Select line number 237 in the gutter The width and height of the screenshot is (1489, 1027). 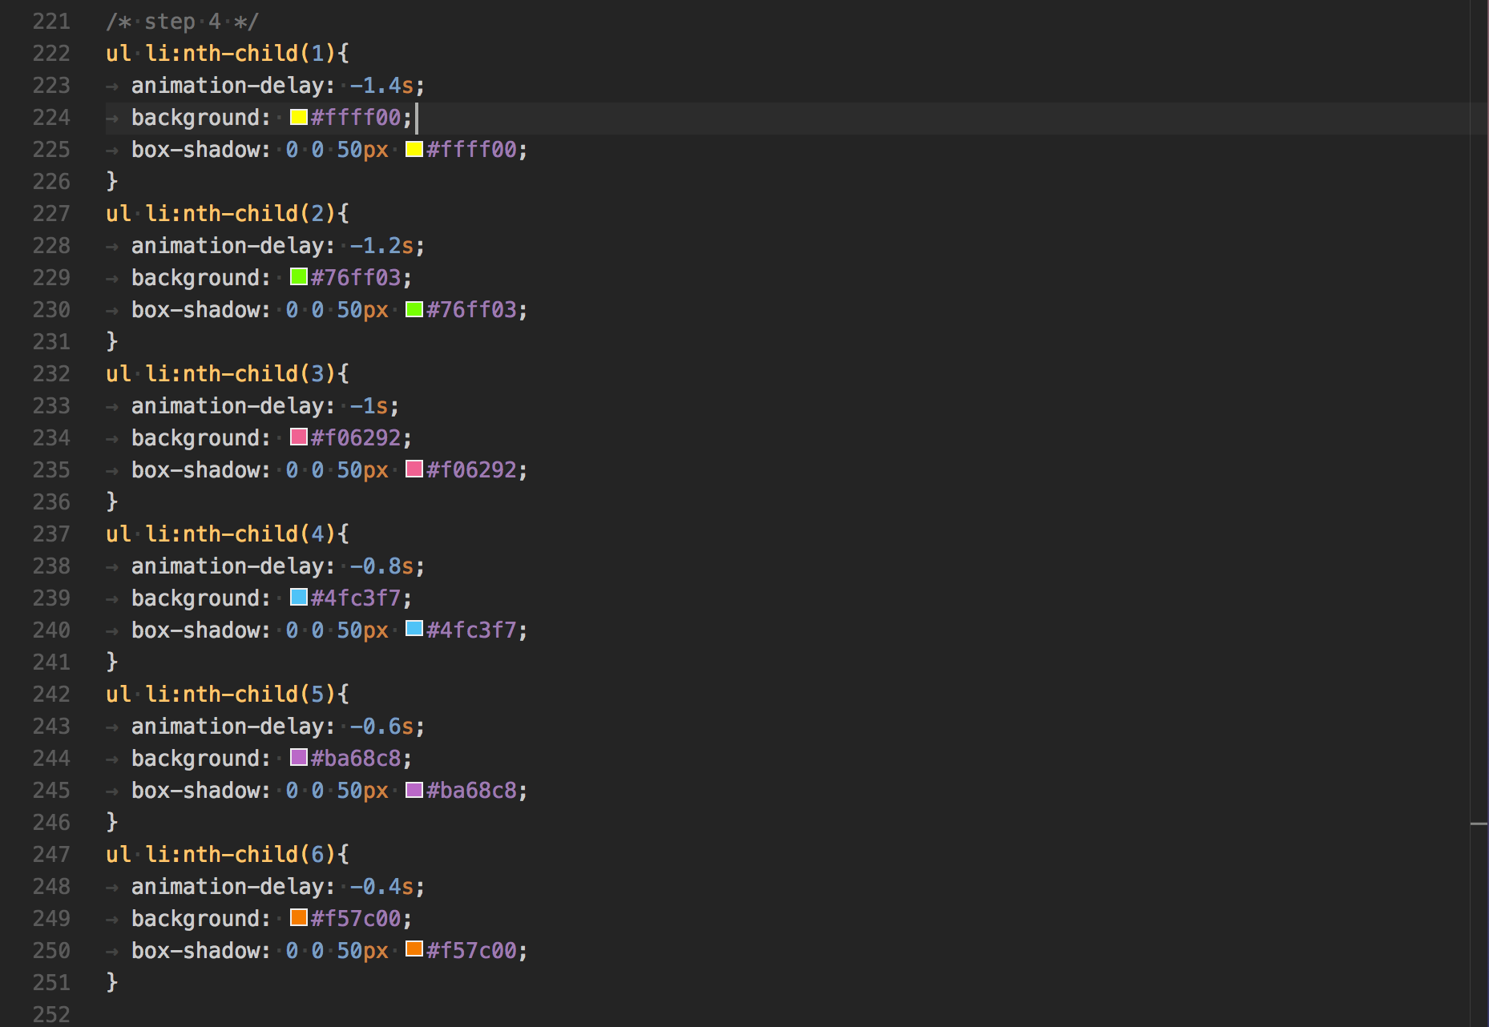click(x=51, y=534)
